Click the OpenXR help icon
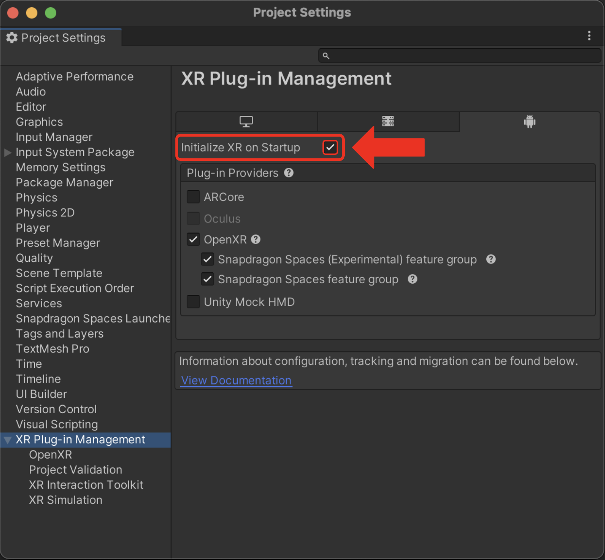Screen dimensions: 605x560 (256, 239)
